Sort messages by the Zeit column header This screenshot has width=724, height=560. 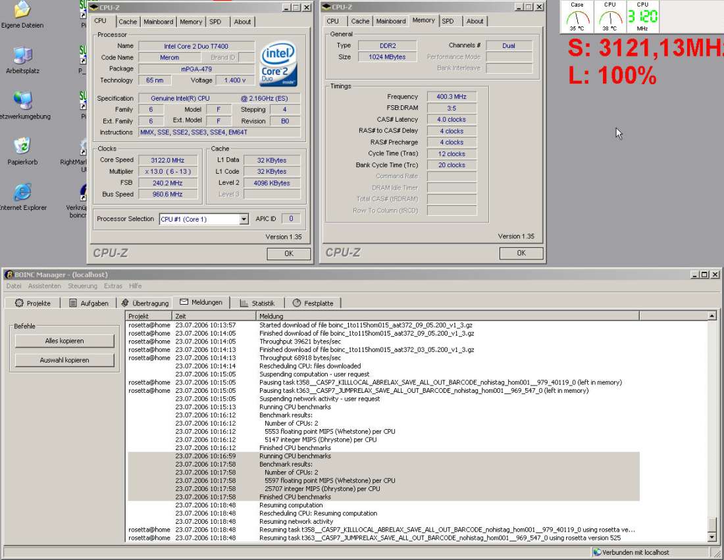click(215, 317)
